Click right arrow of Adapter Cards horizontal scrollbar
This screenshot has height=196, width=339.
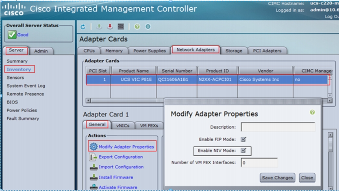(330, 100)
